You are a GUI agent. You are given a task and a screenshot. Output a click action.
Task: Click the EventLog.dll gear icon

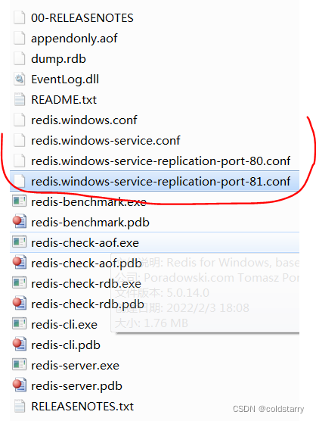[x=20, y=80]
